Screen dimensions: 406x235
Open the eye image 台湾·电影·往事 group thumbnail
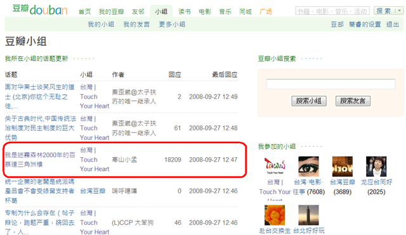[308, 167]
